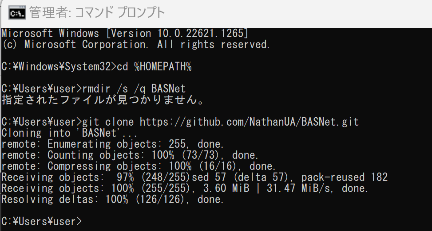Click the C:¥Windows¥System32> prompt path
This screenshot has height=231, width=432.
[x=59, y=67]
